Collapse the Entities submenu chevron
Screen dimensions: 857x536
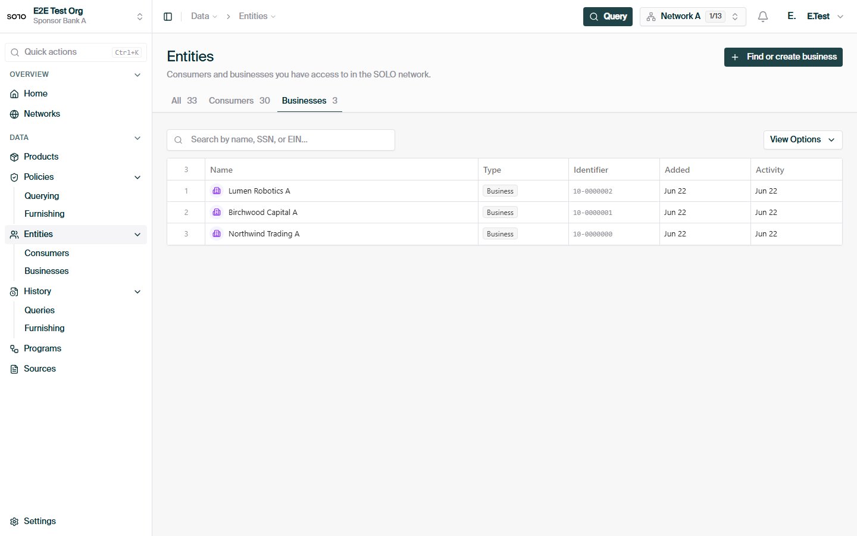coord(137,235)
